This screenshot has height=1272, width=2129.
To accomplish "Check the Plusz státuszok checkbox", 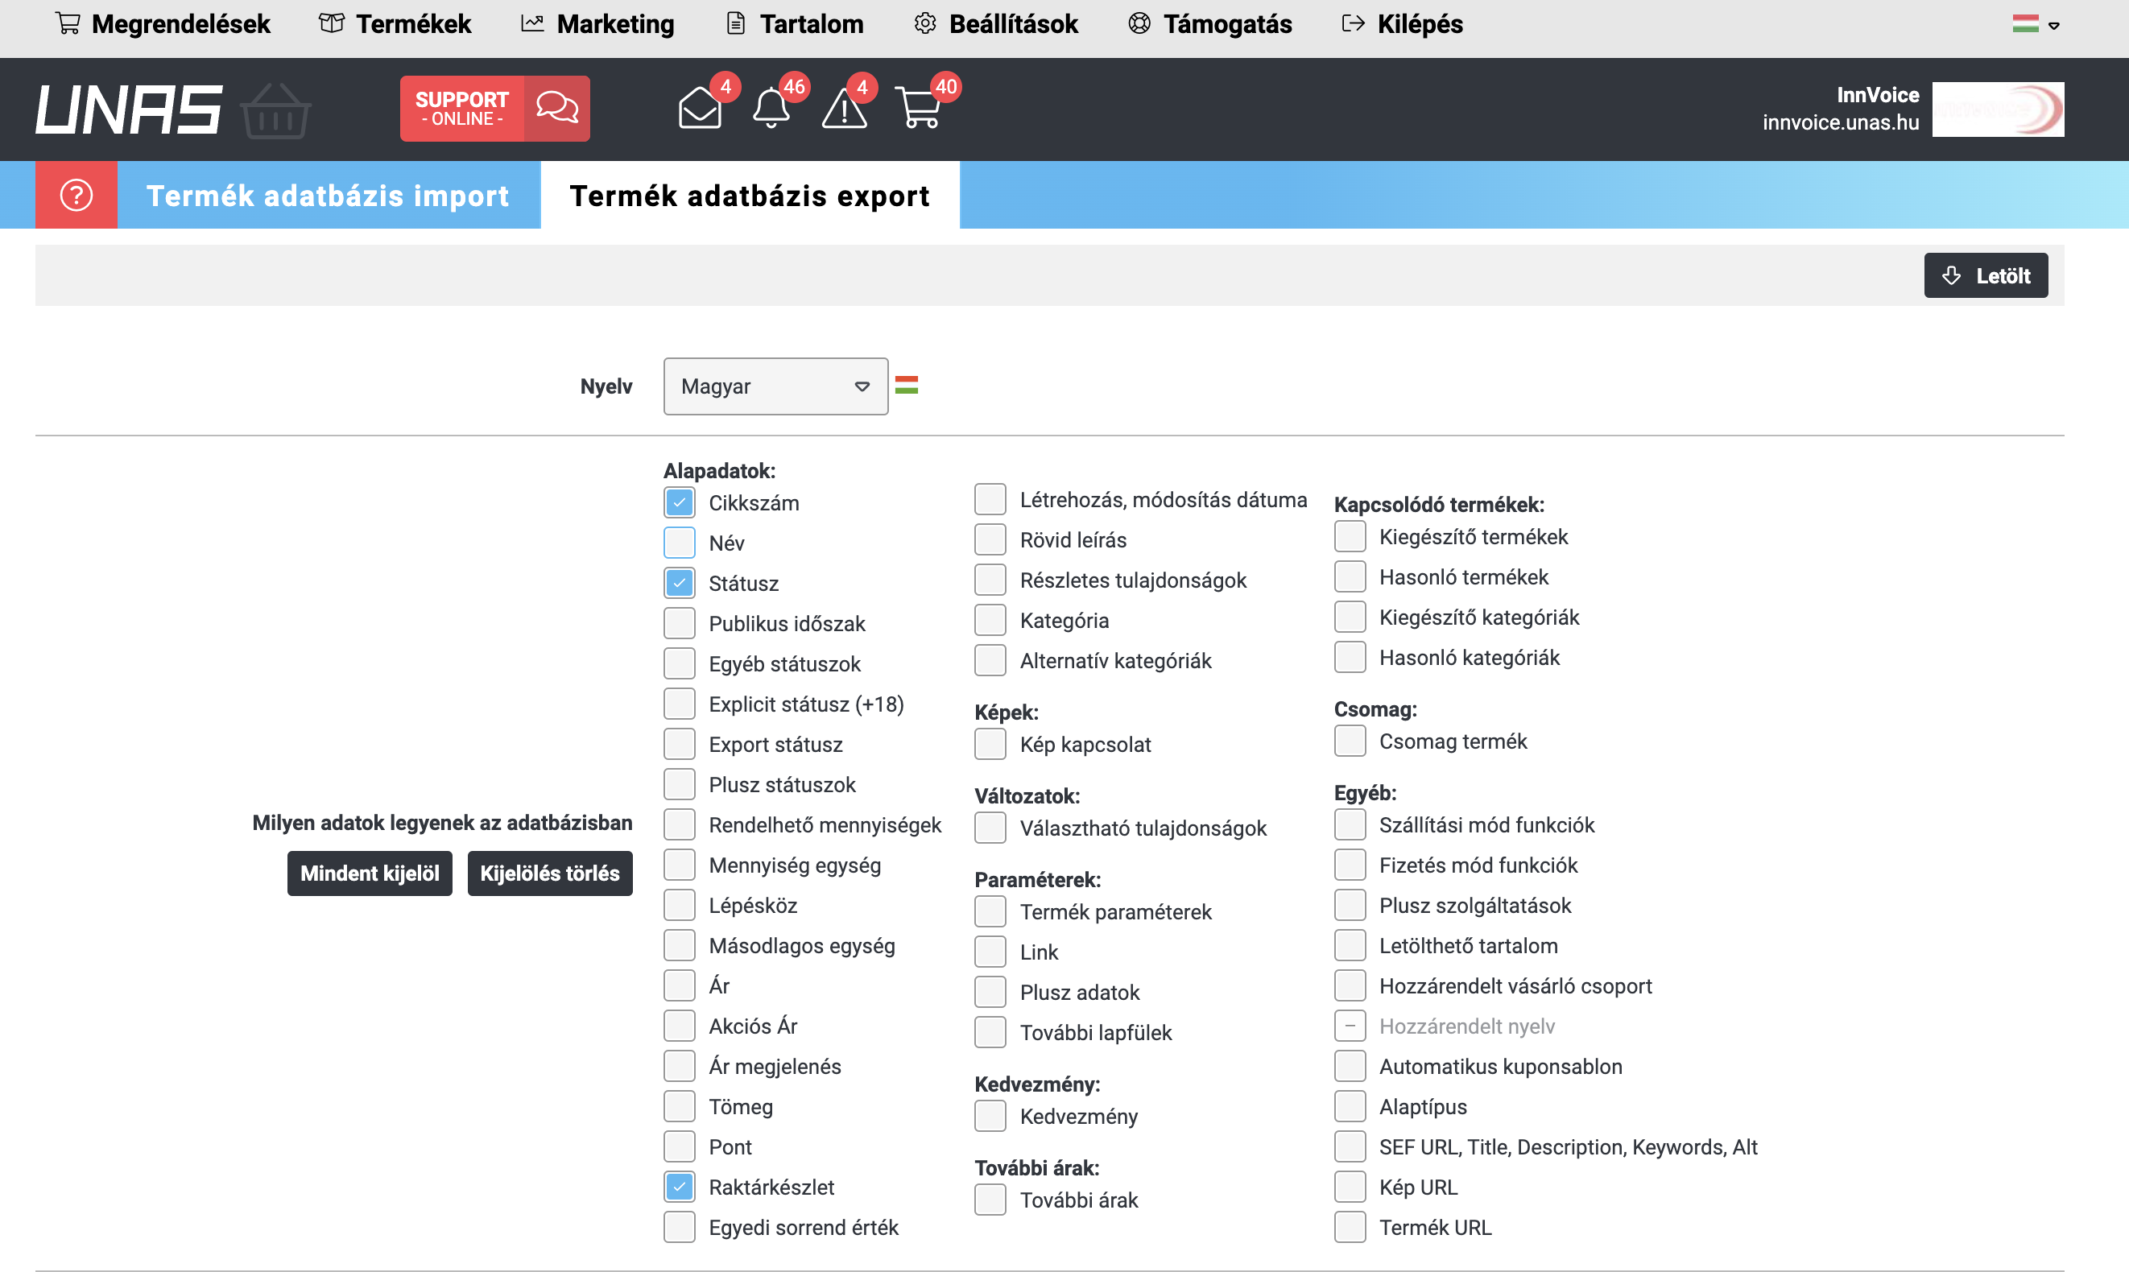I will tap(680, 784).
